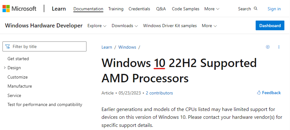Click the search magnifier icon

click(256, 9)
